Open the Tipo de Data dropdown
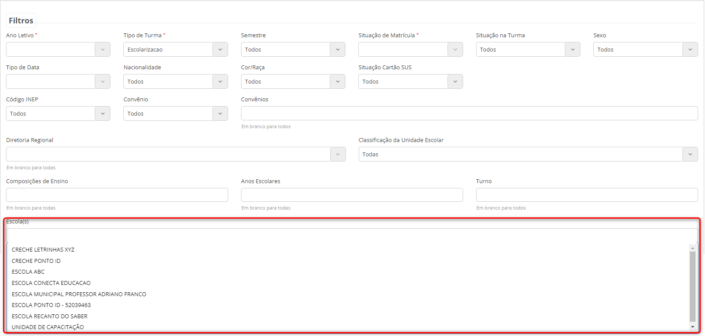Screen dimensions: 705x336 click(58, 81)
